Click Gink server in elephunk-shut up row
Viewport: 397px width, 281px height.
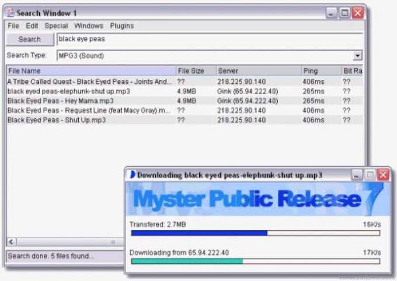[248, 92]
